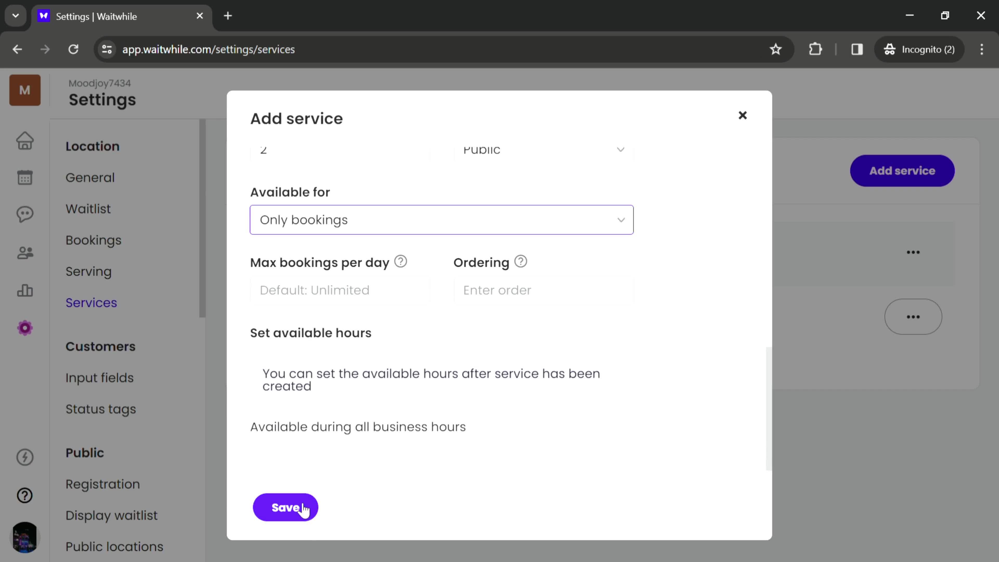
Task: Open Chrome three-dot menu
Action: (x=982, y=49)
